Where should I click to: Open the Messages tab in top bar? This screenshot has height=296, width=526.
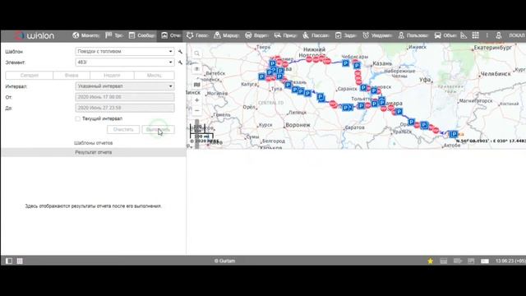142,35
